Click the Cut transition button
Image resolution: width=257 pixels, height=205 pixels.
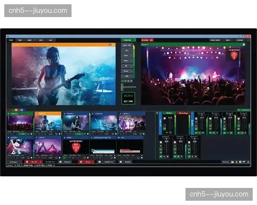coord(127,50)
